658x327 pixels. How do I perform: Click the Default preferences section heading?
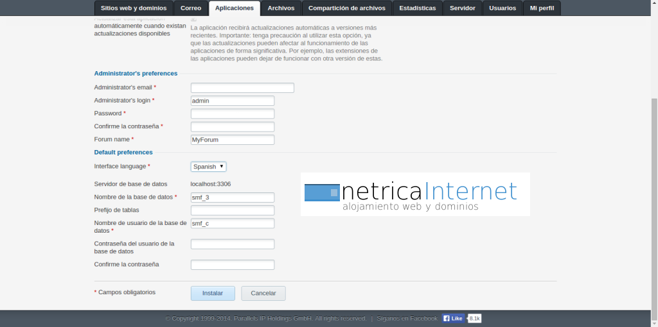pyautogui.click(x=123, y=153)
